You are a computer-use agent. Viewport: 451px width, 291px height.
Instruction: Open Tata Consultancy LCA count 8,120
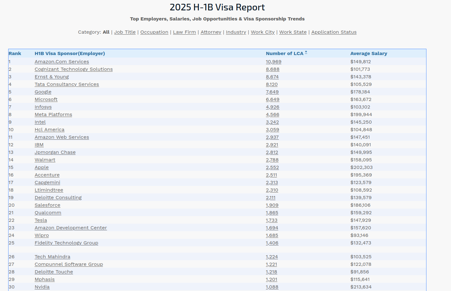[x=272, y=84]
